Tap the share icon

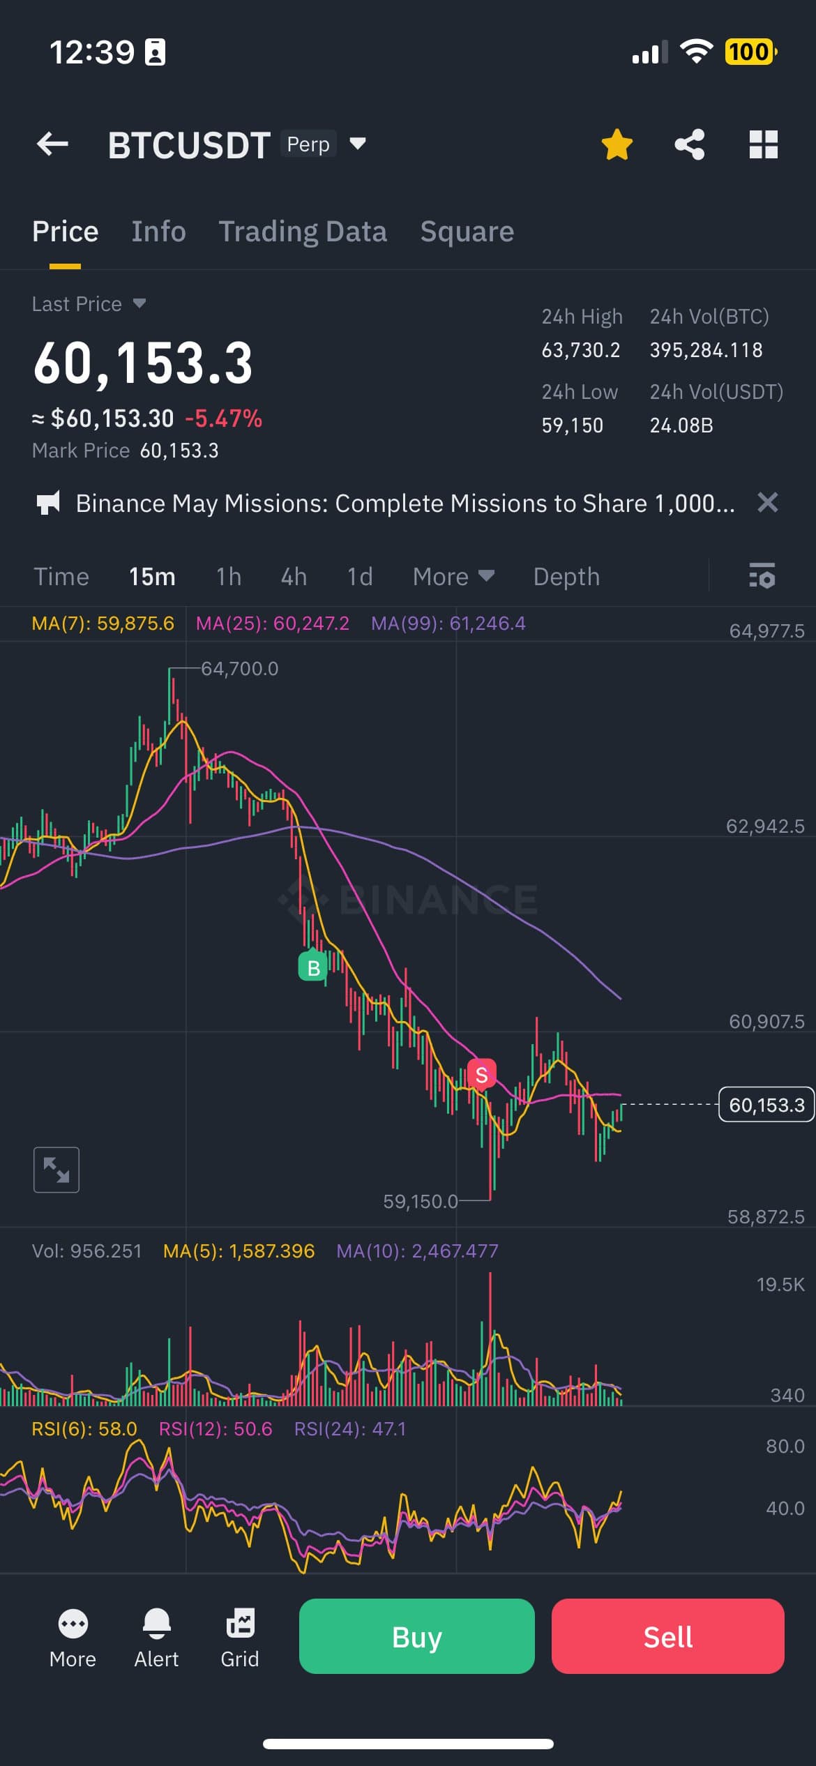click(689, 144)
